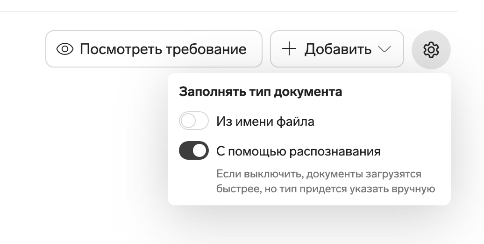Click the Заполнять тип документа heading
Image resolution: width=484 pixels, height=244 pixels.
(x=260, y=92)
